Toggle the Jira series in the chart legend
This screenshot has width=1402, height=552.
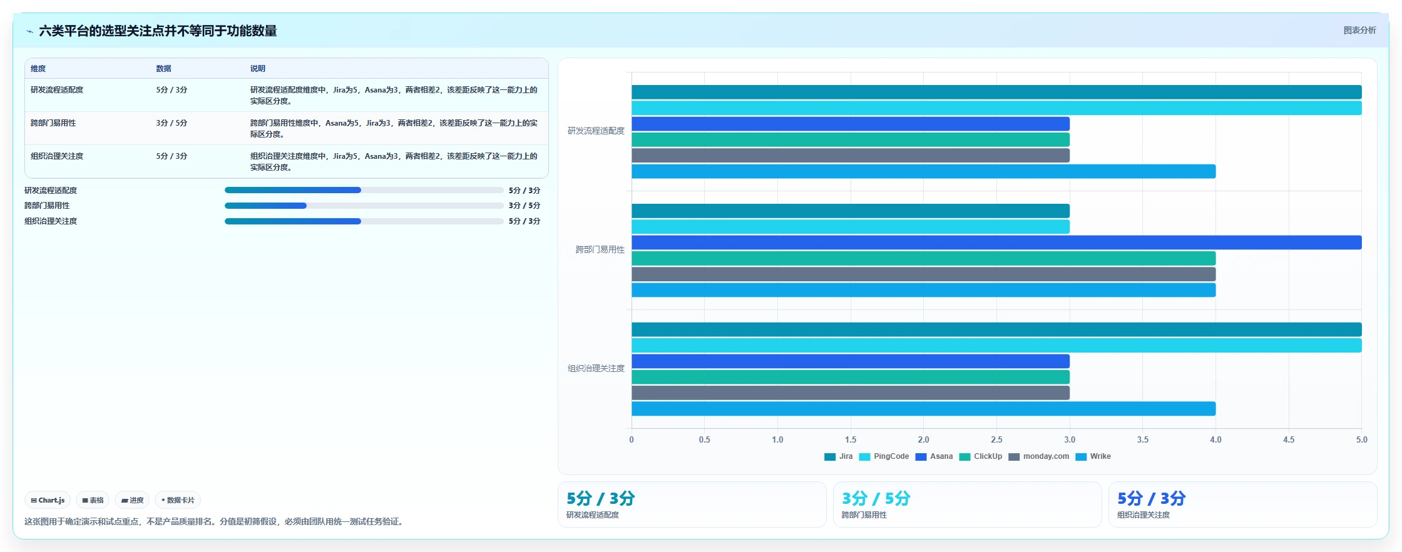[x=838, y=456]
